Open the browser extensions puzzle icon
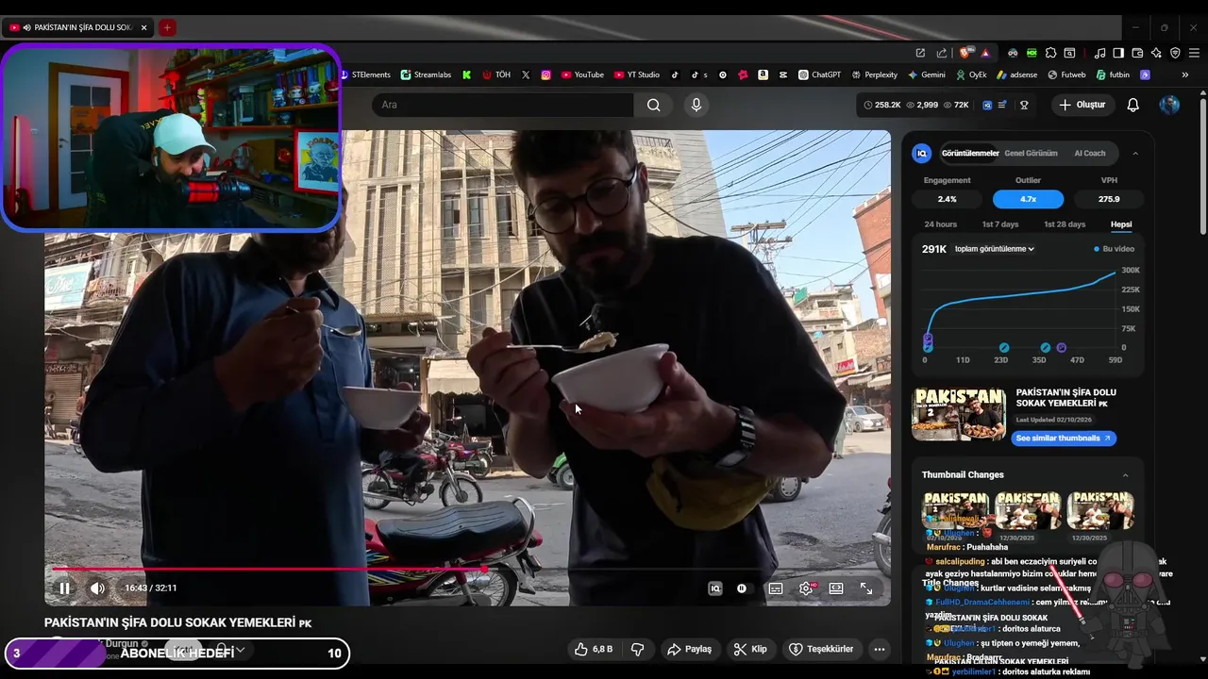The image size is (1208, 679). coord(1050,53)
